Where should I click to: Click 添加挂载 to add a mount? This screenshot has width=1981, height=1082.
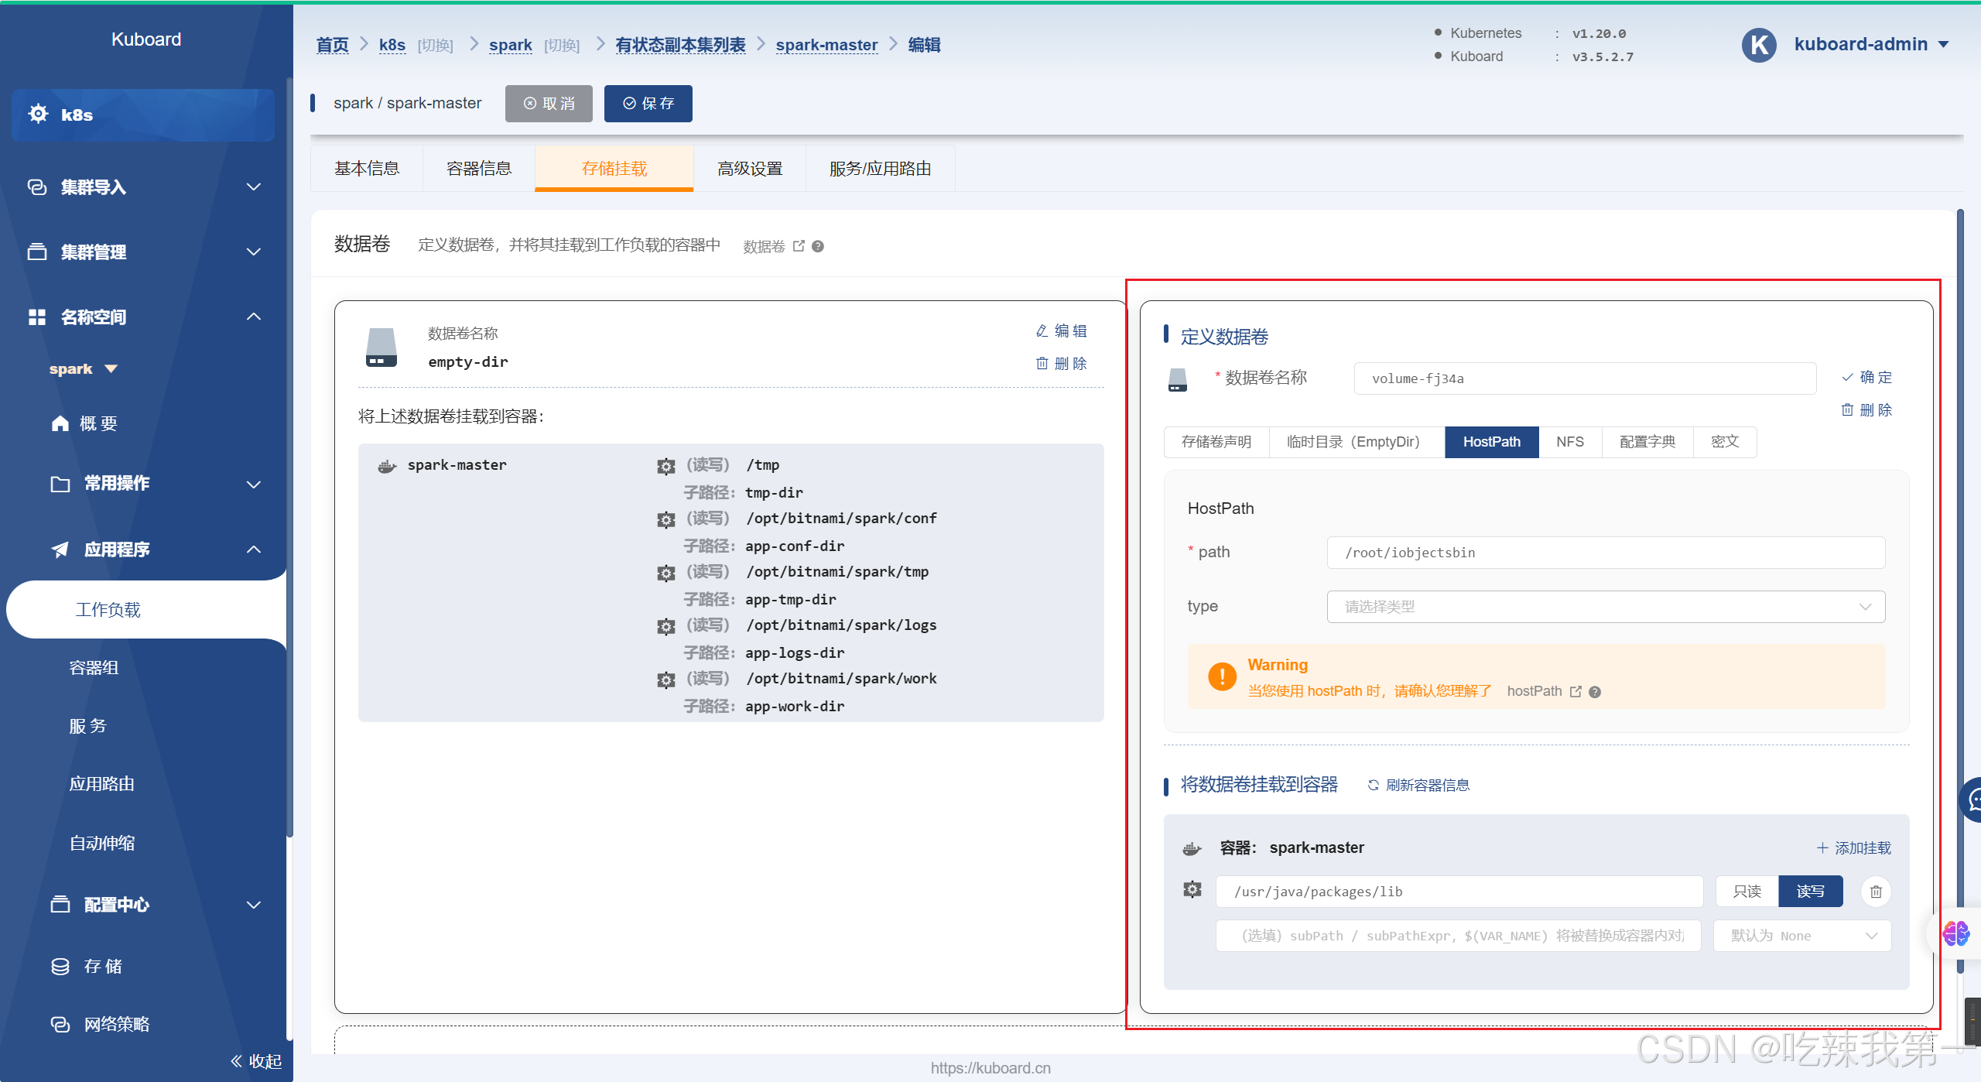(1853, 848)
